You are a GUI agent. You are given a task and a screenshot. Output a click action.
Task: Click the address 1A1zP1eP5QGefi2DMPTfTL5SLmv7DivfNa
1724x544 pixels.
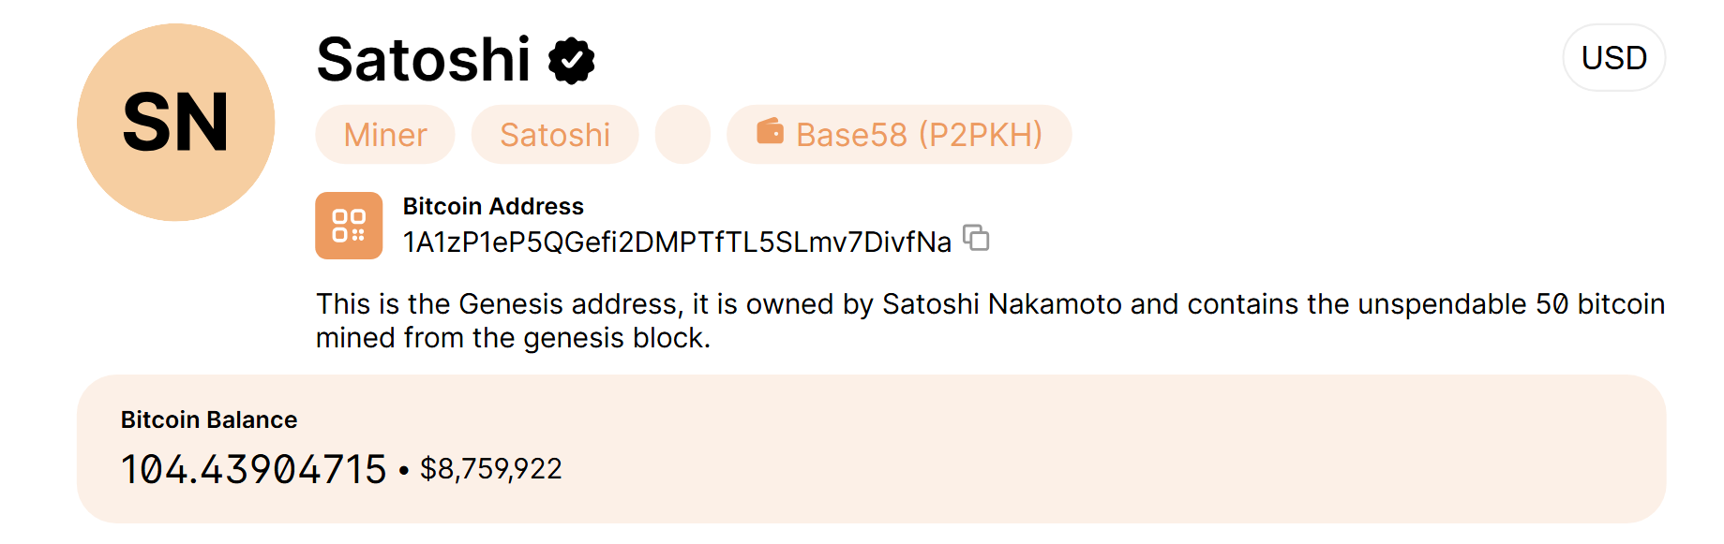(x=677, y=243)
